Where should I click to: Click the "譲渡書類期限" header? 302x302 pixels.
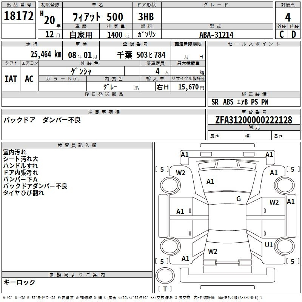click(x=188, y=44)
